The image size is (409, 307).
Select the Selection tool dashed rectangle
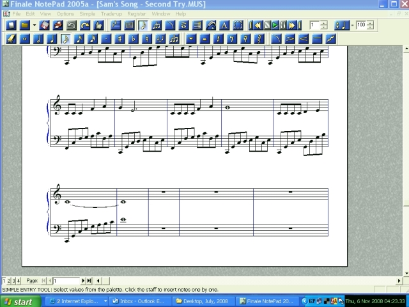coord(238,26)
